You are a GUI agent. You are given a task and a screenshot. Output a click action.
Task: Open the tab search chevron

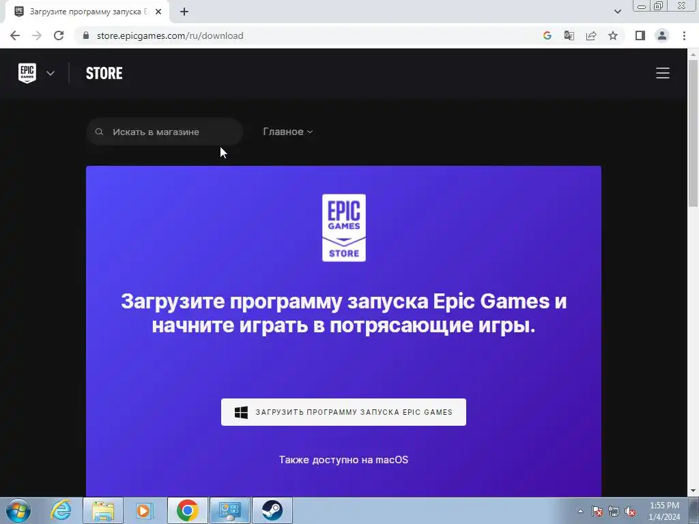click(x=617, y=12)
